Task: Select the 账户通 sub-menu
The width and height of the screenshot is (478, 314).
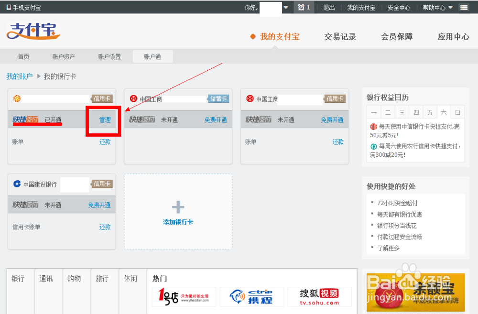Action: 153,56
